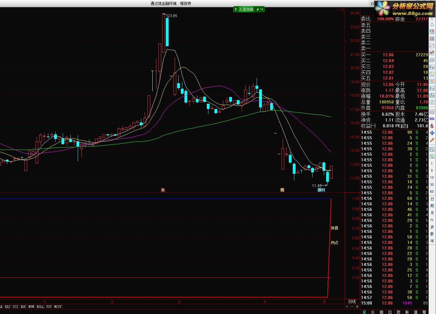Image resolution: width=436 pixels, height=314 pixels.
Task: Click the 榜 marker below price chart
Action: [282, 190]
